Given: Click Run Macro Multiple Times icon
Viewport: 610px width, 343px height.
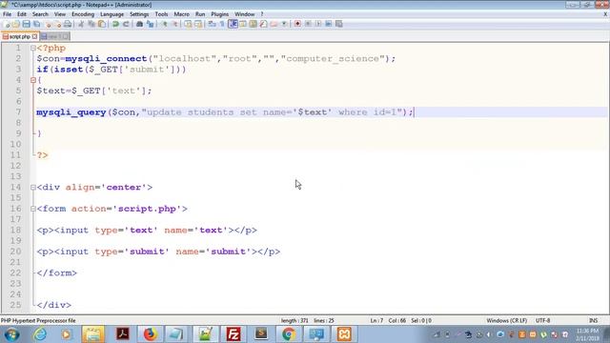Looking at the screenshot, I should [328, 24].
